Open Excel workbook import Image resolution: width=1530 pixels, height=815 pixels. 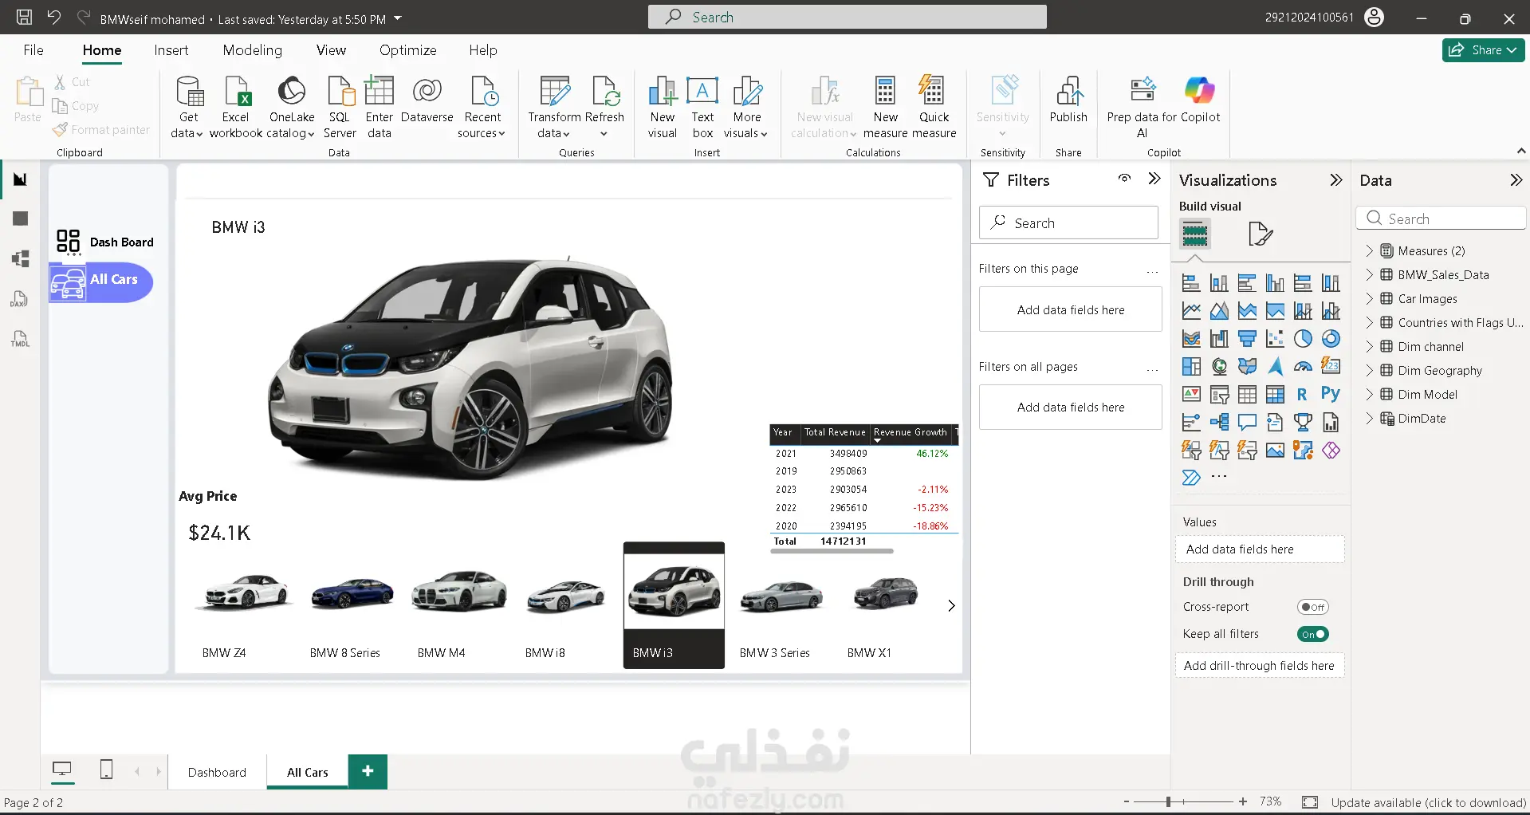click(235, 107)
